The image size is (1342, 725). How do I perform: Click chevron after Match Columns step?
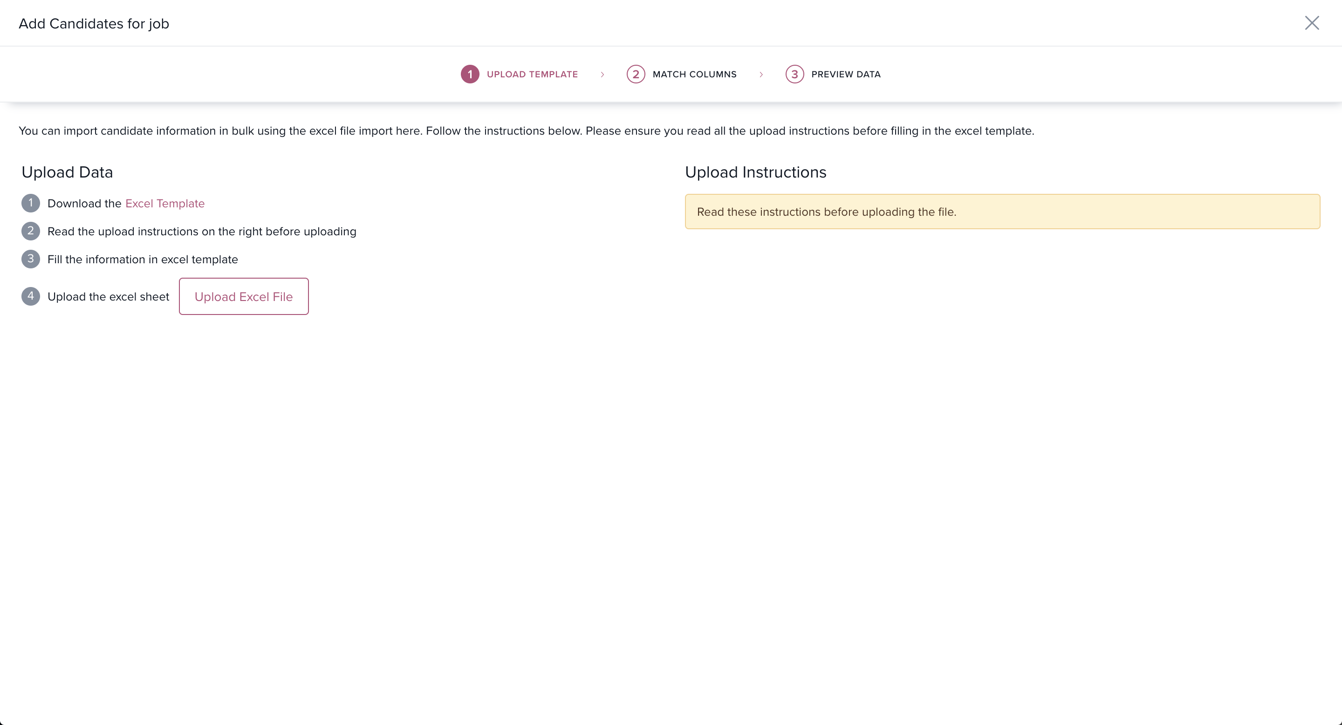point(761,75)
